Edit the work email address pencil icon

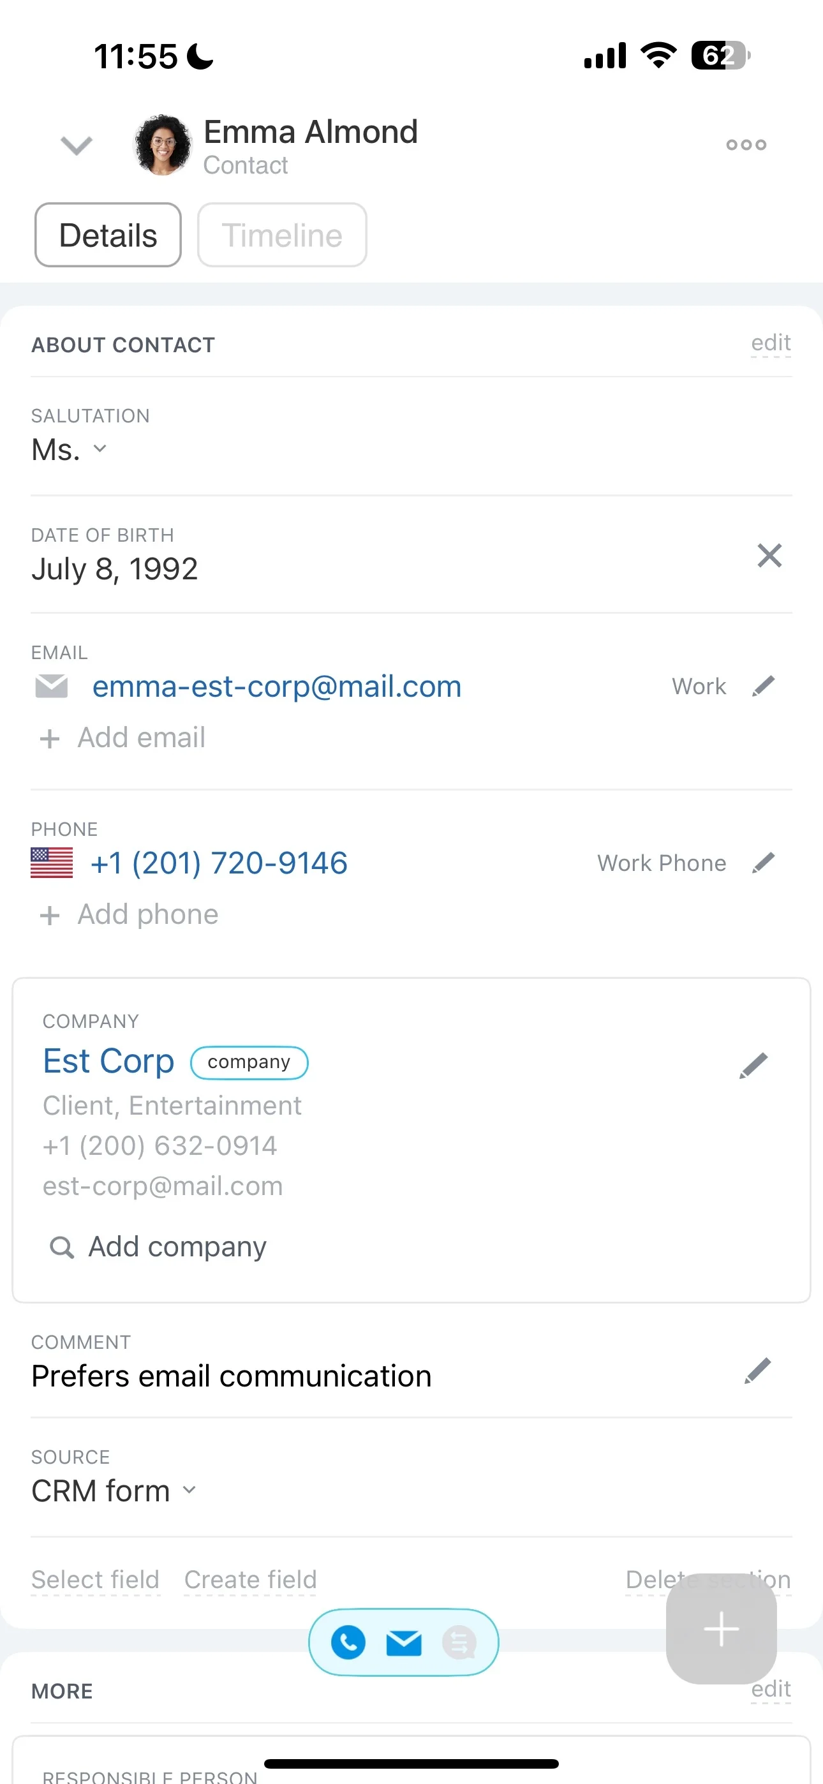point(763,687)
